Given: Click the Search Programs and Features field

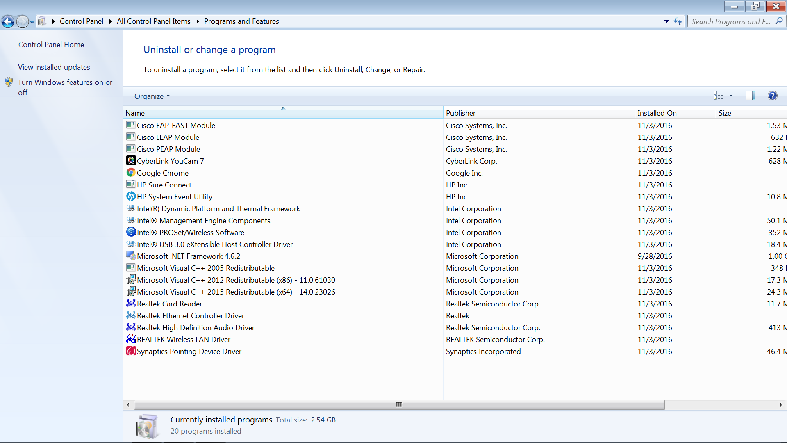Looking at the screenshot, I should coord(730,21).
